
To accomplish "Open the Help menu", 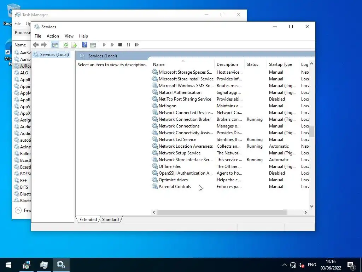I will [x=83, y=36].
